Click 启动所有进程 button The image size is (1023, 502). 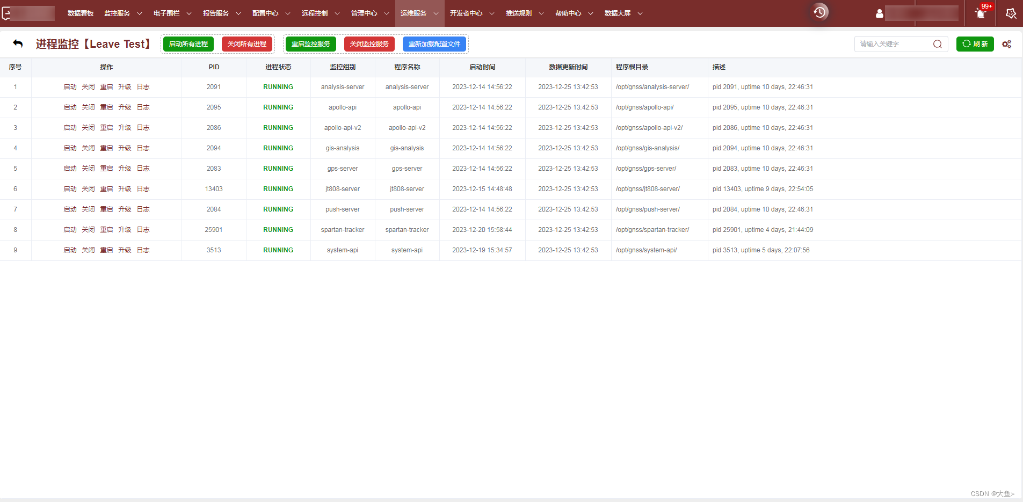coord(188,44)
